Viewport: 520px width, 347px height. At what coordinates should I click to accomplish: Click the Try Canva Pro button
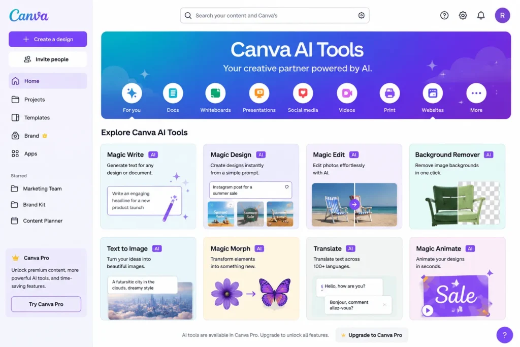pos(46,304)
